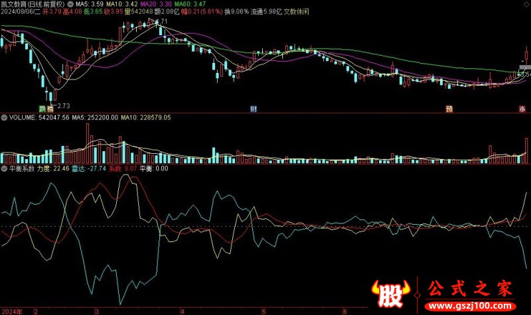Click the turnover amount 额2.08亿
Screen dimensions: 531x315
tap(167, 12)
